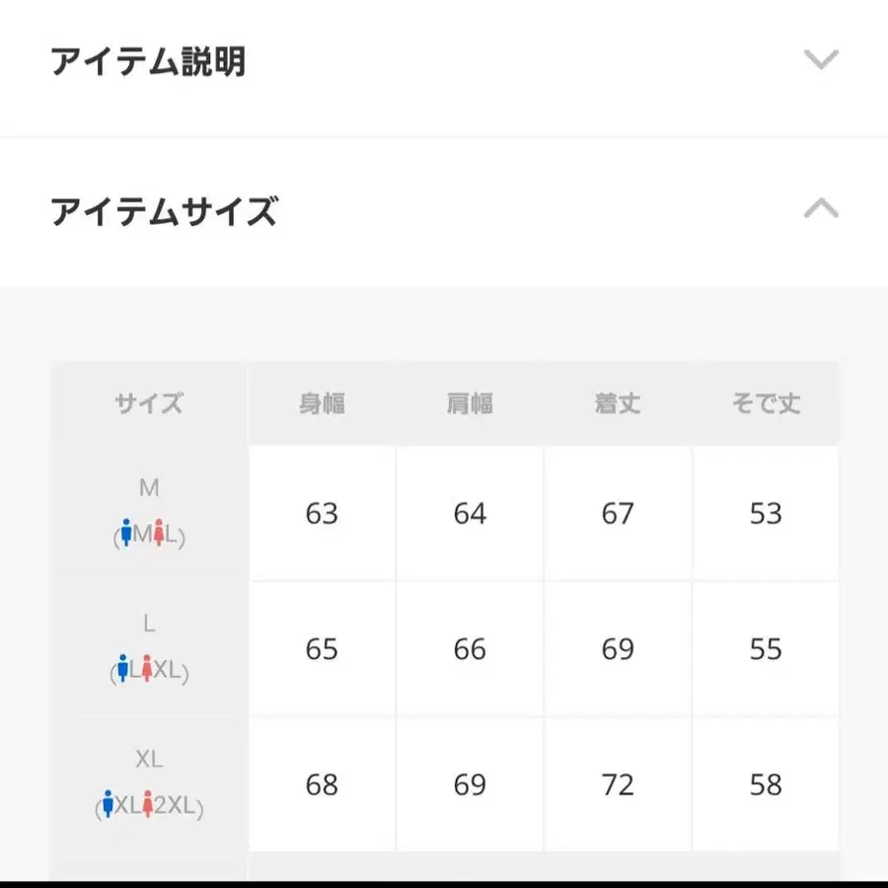Click the サイズ column header

coord(148,403)
